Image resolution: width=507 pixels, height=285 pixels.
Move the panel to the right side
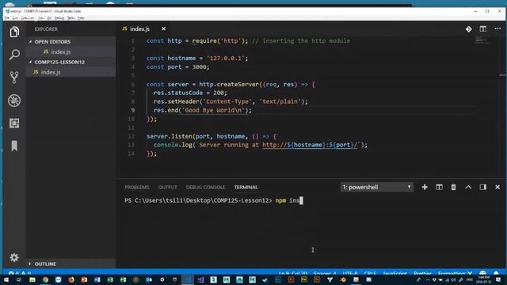tap(482, 187)
